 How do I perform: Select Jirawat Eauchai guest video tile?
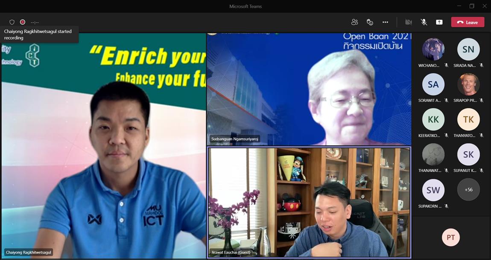click(309, 202)
